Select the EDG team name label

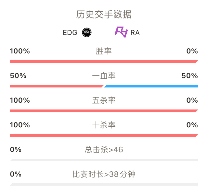click(x=70, y=32)
